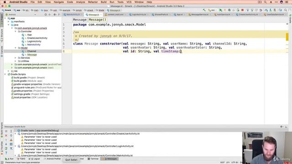
Task: Collapse the Gradle Scripts node
Action: point(5,74)
